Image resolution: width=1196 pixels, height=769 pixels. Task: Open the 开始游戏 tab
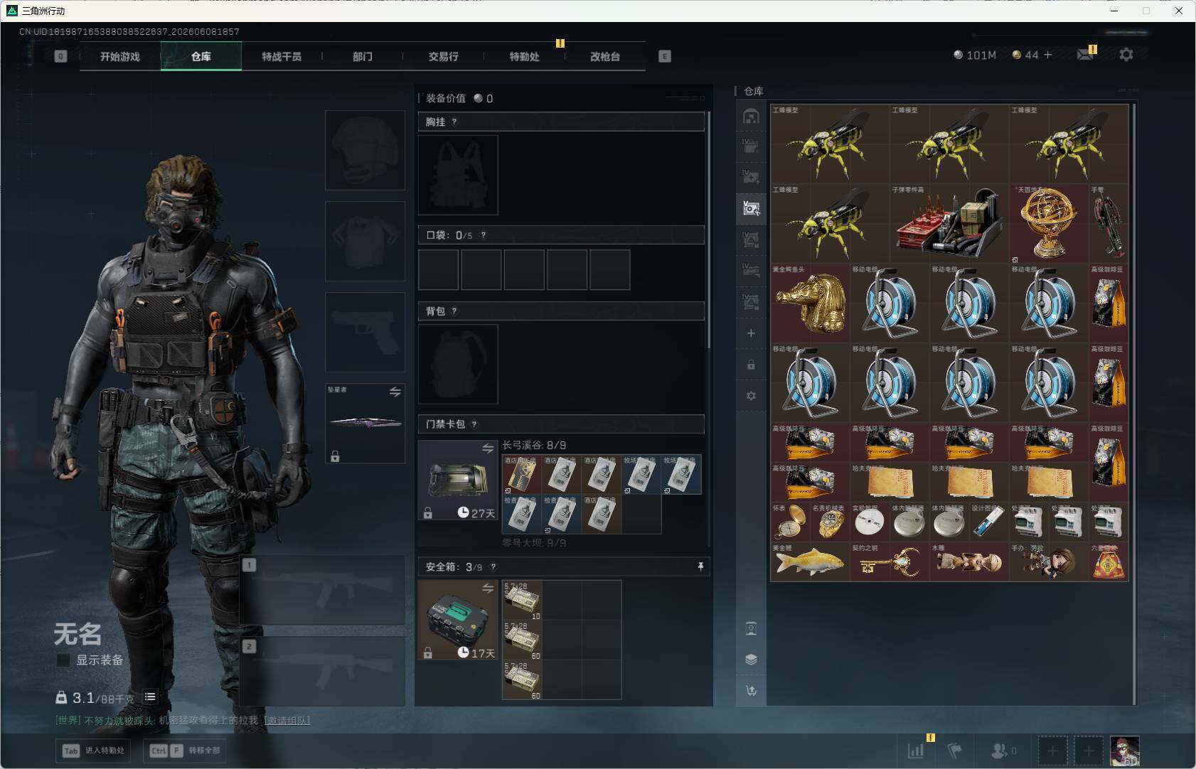click(x=120, y=56)
